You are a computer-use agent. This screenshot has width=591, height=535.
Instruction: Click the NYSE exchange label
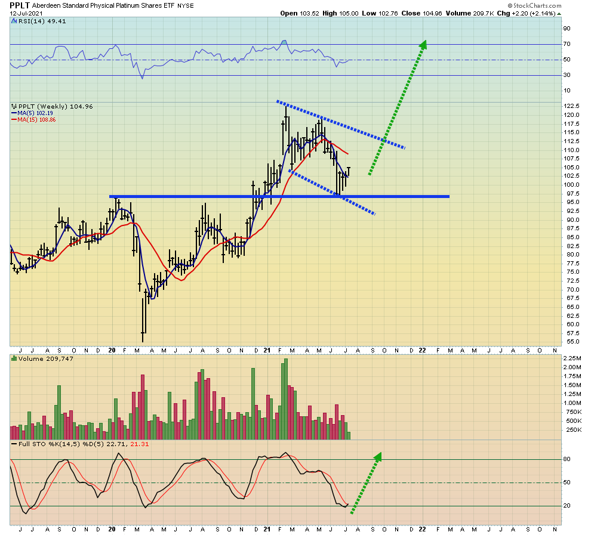(186, 6)
